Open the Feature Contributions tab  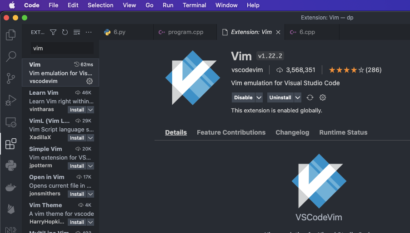point(231,132)
